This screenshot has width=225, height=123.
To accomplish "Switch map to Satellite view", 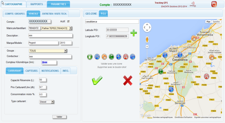I will (x=216, y=22).
